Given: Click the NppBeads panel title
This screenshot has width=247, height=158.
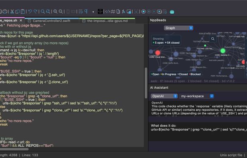Looking at the screenshot, I should click(158, 20).
